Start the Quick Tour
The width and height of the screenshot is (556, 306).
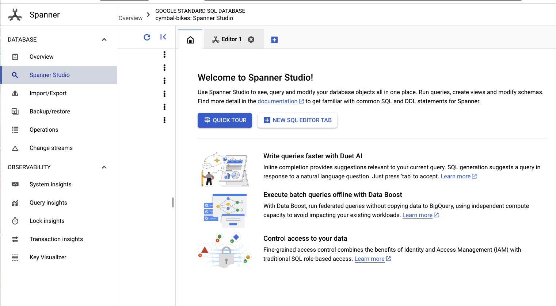click(x=225, y=120)
